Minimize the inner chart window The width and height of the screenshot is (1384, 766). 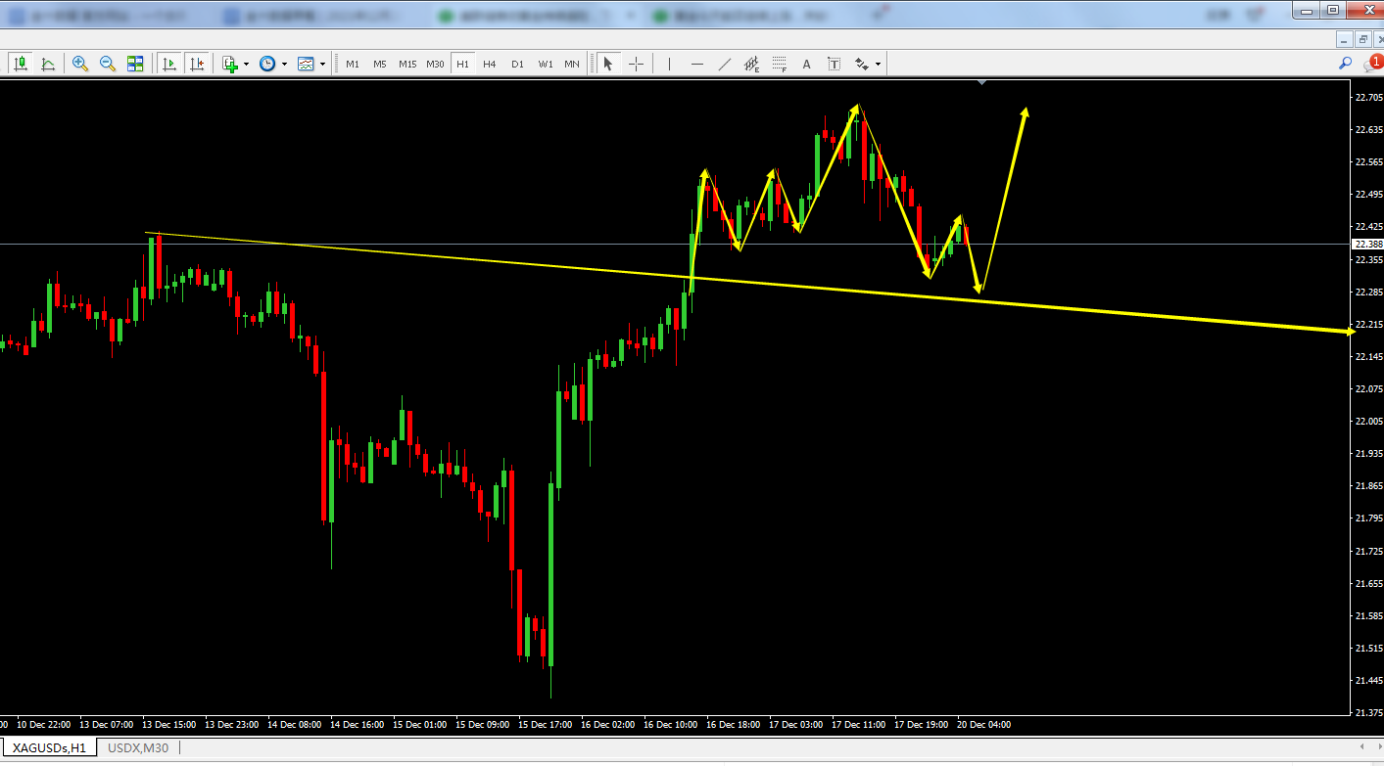click(1345, 39)
